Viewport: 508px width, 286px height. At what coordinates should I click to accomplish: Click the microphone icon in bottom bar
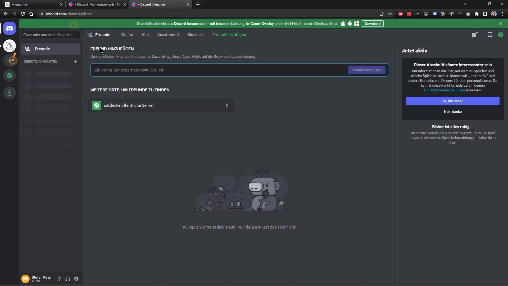(x=59, y=279)
